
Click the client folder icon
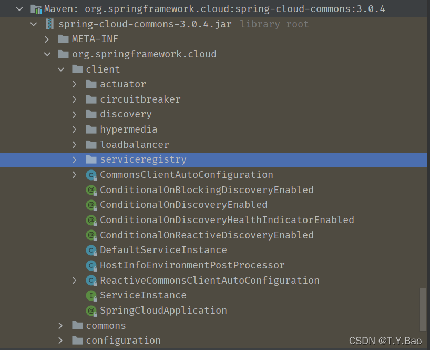[77, 69]
